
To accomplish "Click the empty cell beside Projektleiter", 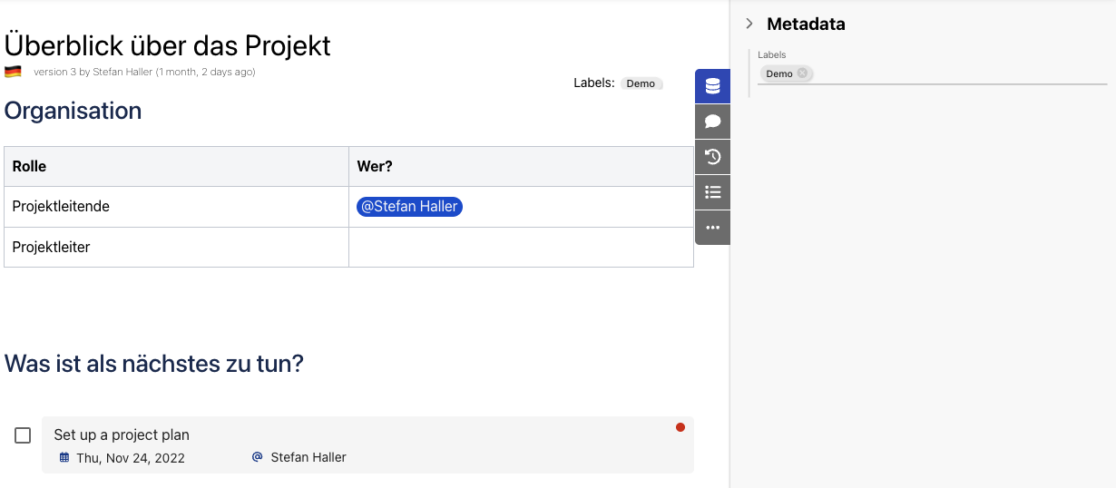I will [x=521, y=247].
